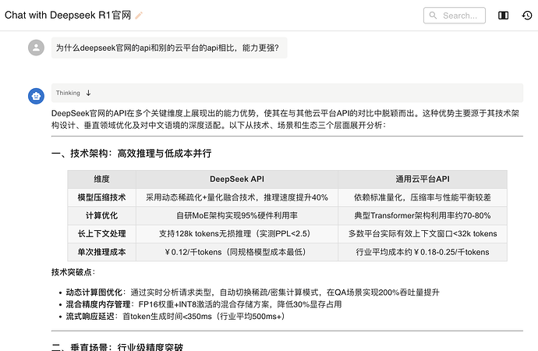Click the Thinking label
The height and width of the screenshot is (351, 538).
(68, 93)
